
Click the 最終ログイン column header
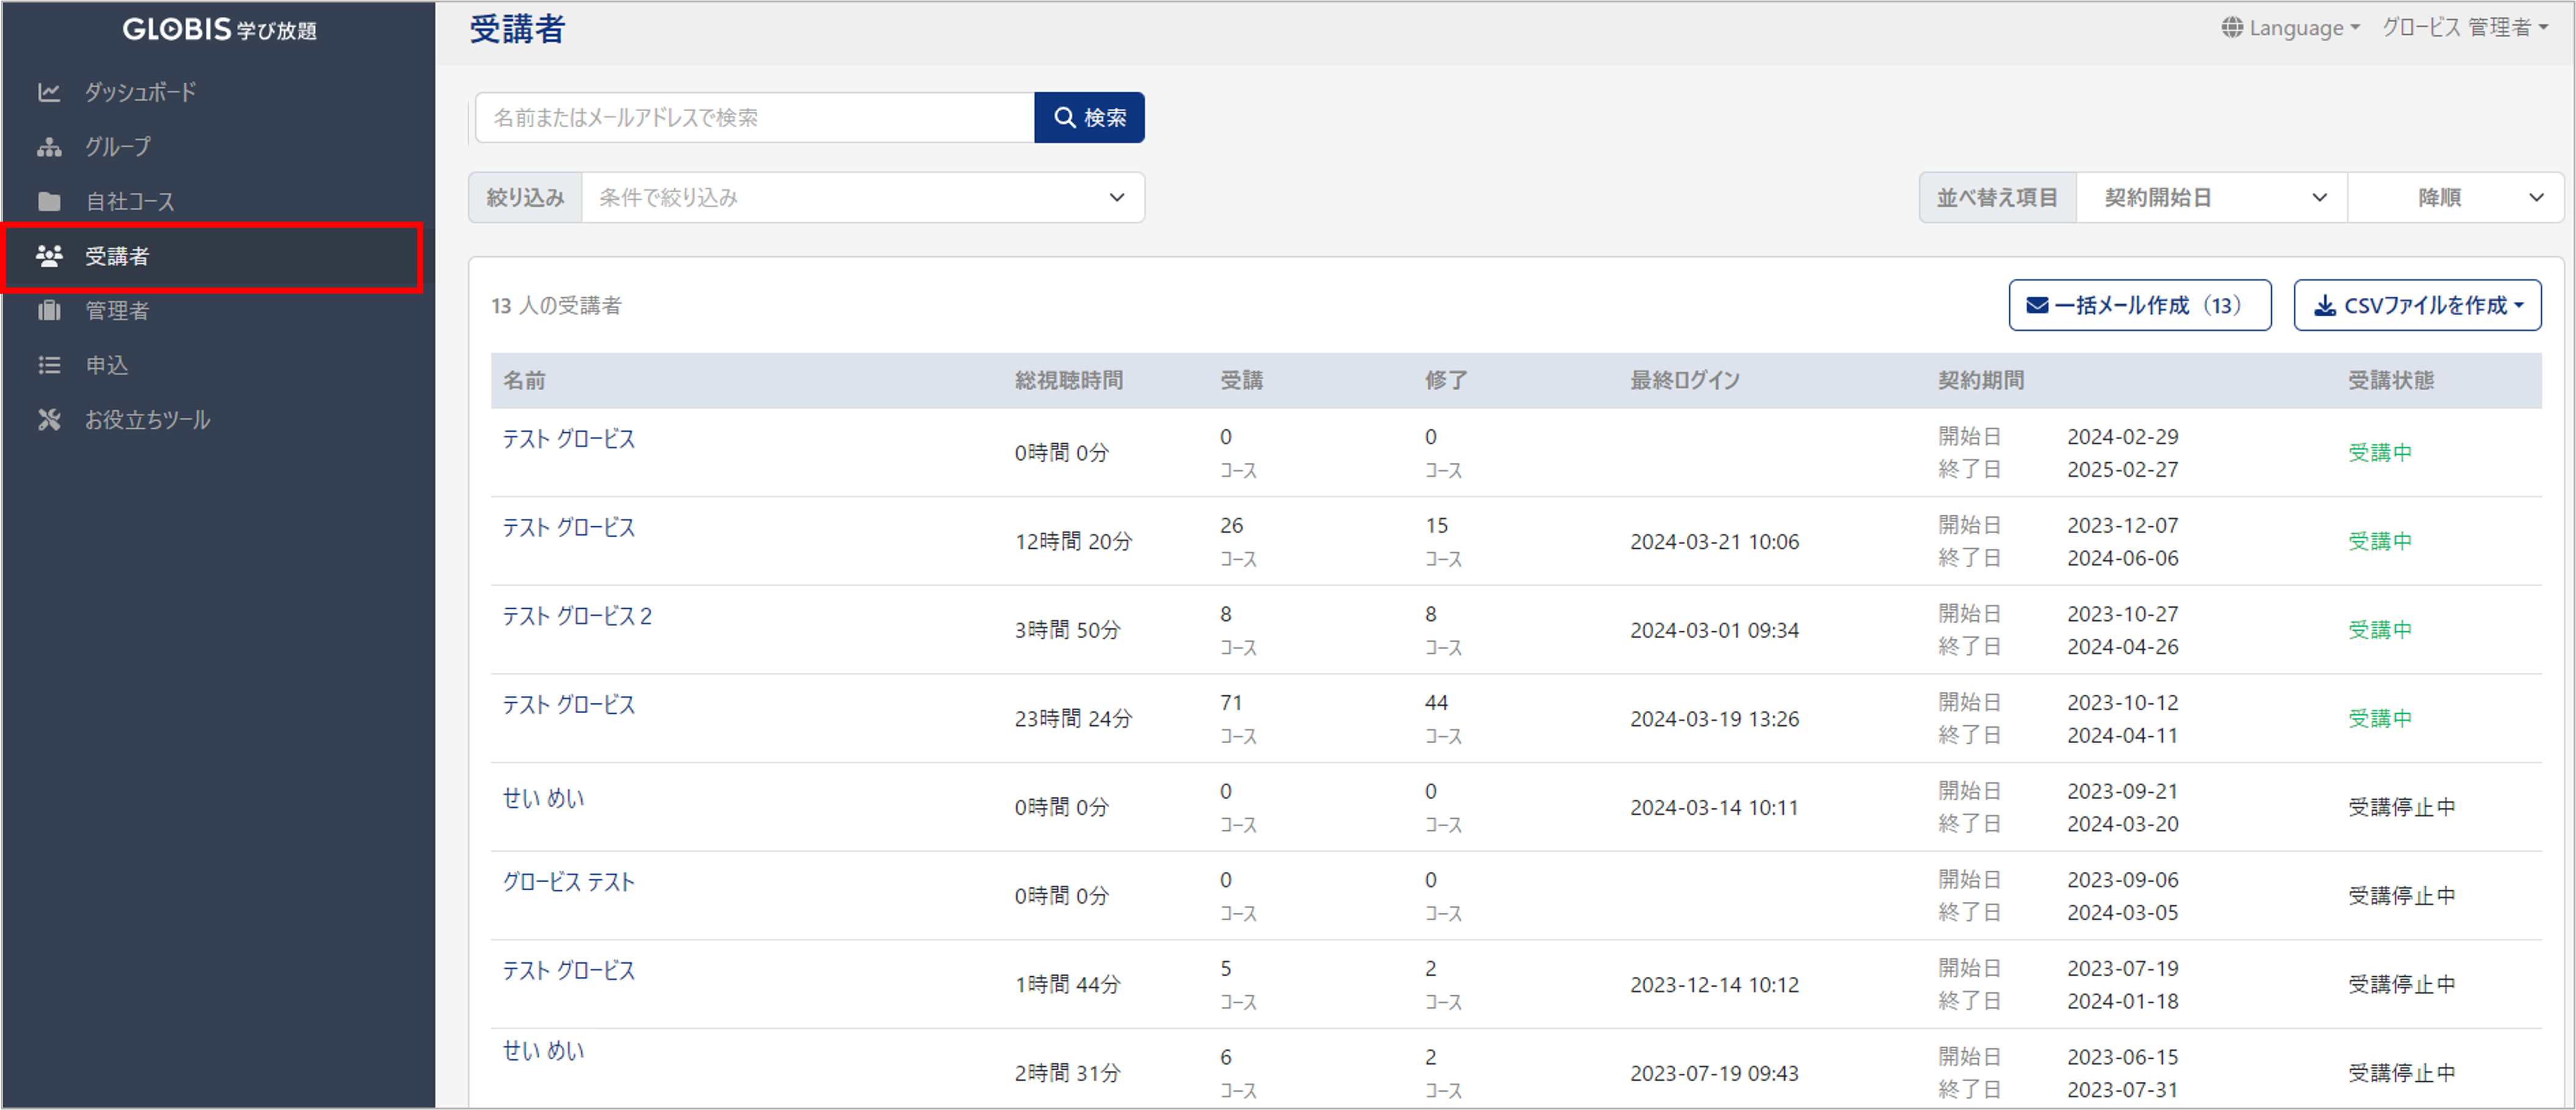coord(1685,381)
